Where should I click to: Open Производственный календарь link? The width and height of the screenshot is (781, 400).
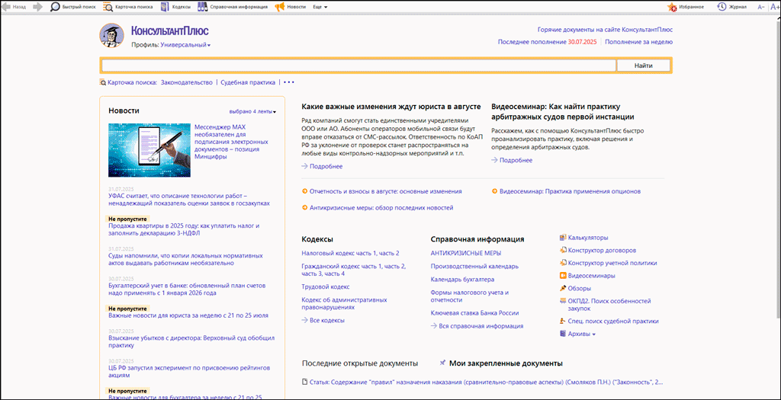click(474, 266)
